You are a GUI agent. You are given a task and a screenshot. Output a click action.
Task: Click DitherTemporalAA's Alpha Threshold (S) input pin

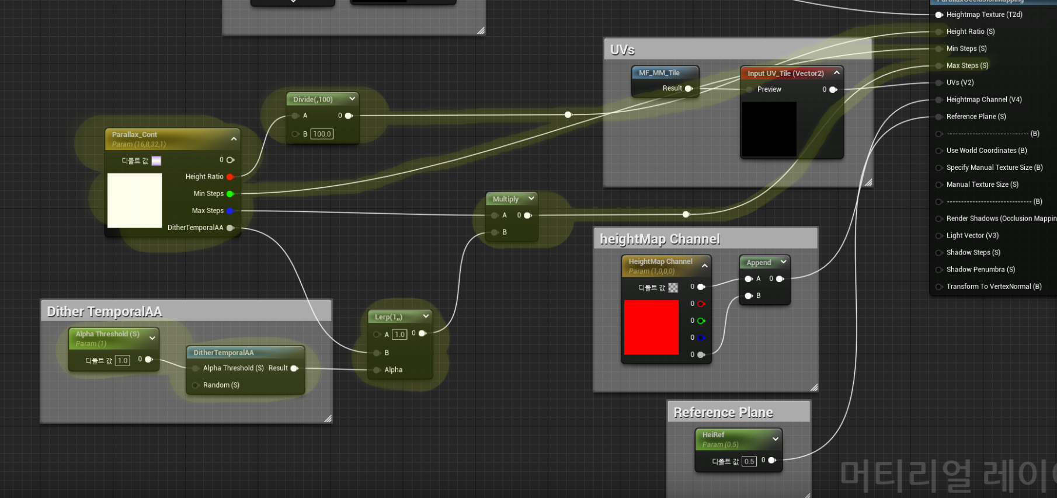pos(196,368)
